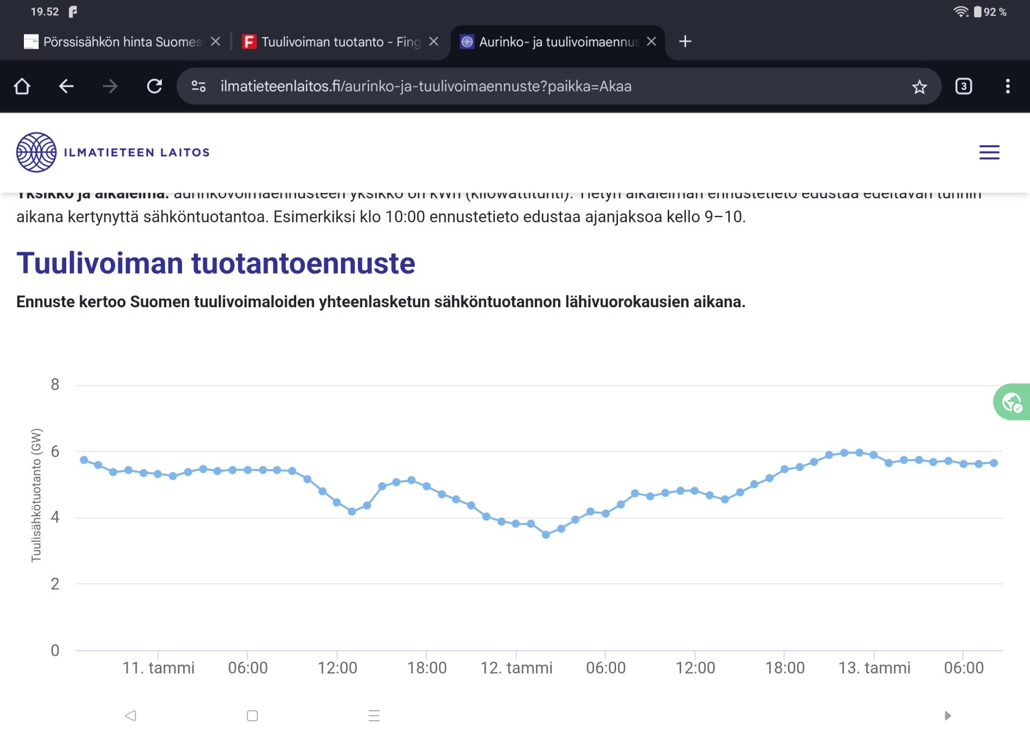Open the Ilmatieteen laitos hamburger menu
Viewport: 1030px width, 736px height.
(x=989, y=153)
